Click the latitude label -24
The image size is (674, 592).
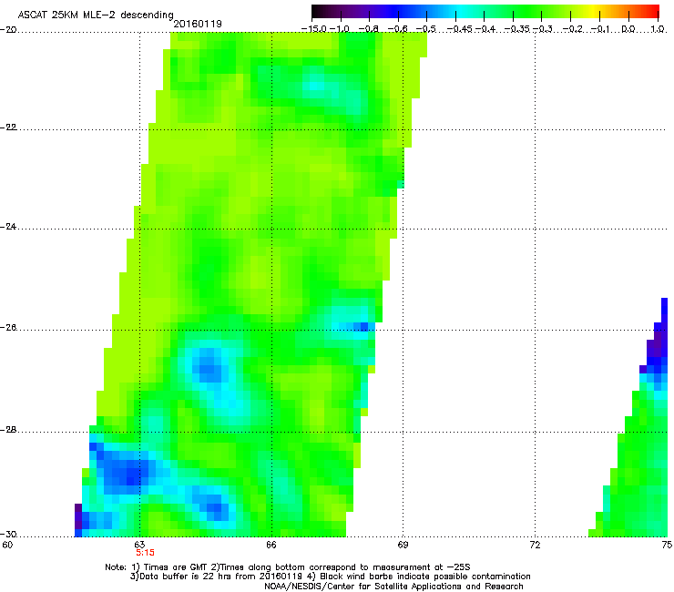[8, 227]
